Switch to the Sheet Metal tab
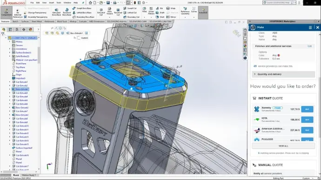 [36, 21]
